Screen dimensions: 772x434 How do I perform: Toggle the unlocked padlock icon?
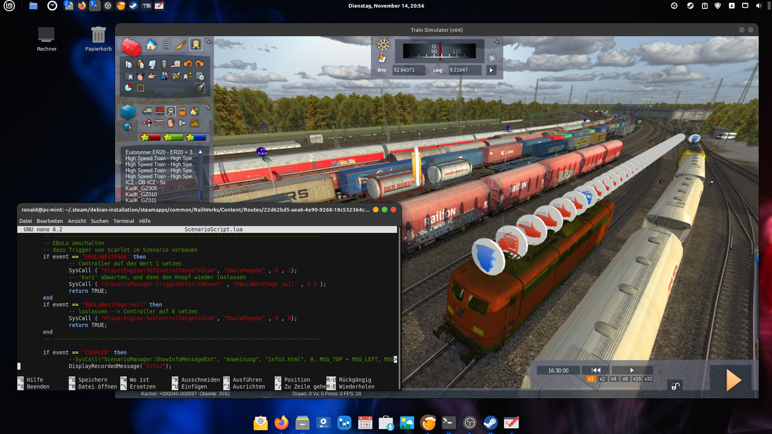tap(675, 386)
